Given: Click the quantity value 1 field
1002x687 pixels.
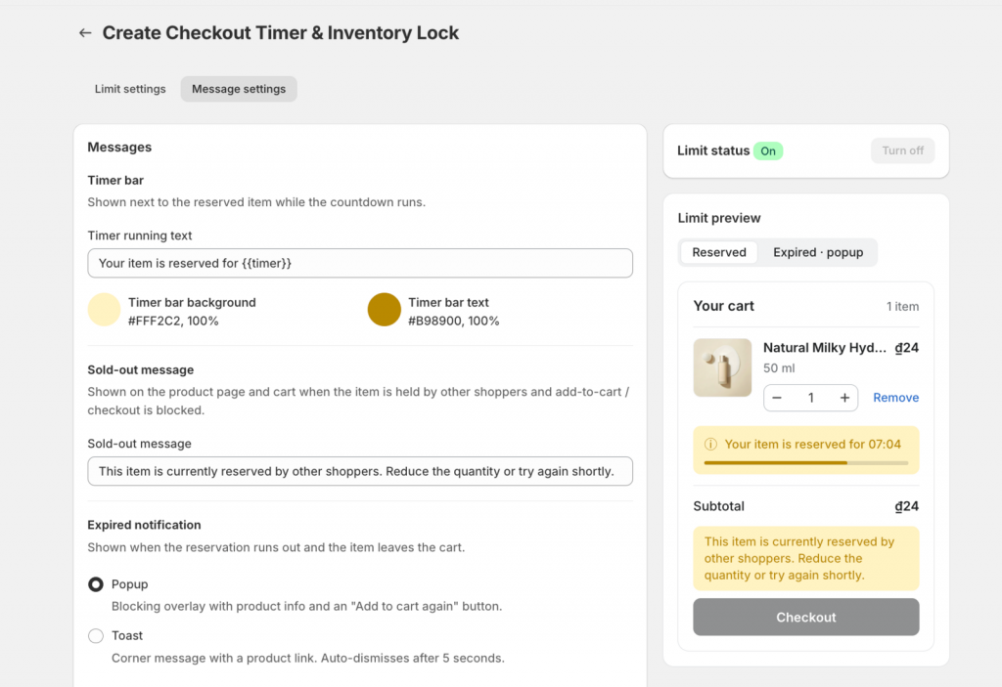Looking at the screenshot, I should click(811, 398).
